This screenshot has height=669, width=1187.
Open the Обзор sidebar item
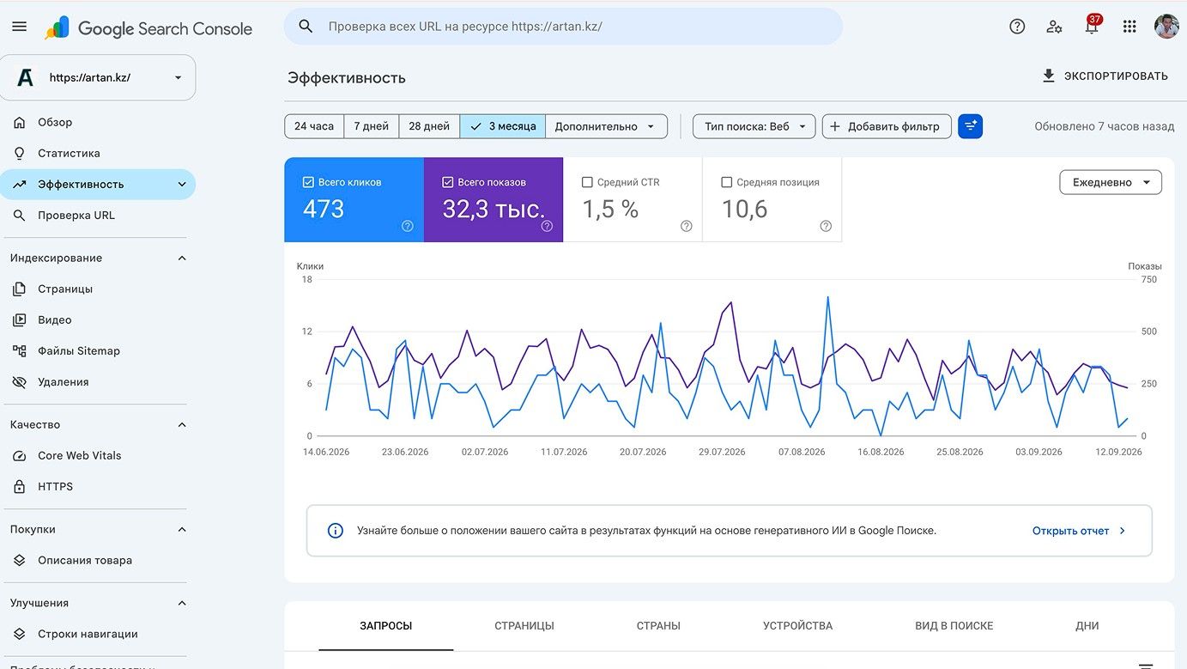pos(98,123)
